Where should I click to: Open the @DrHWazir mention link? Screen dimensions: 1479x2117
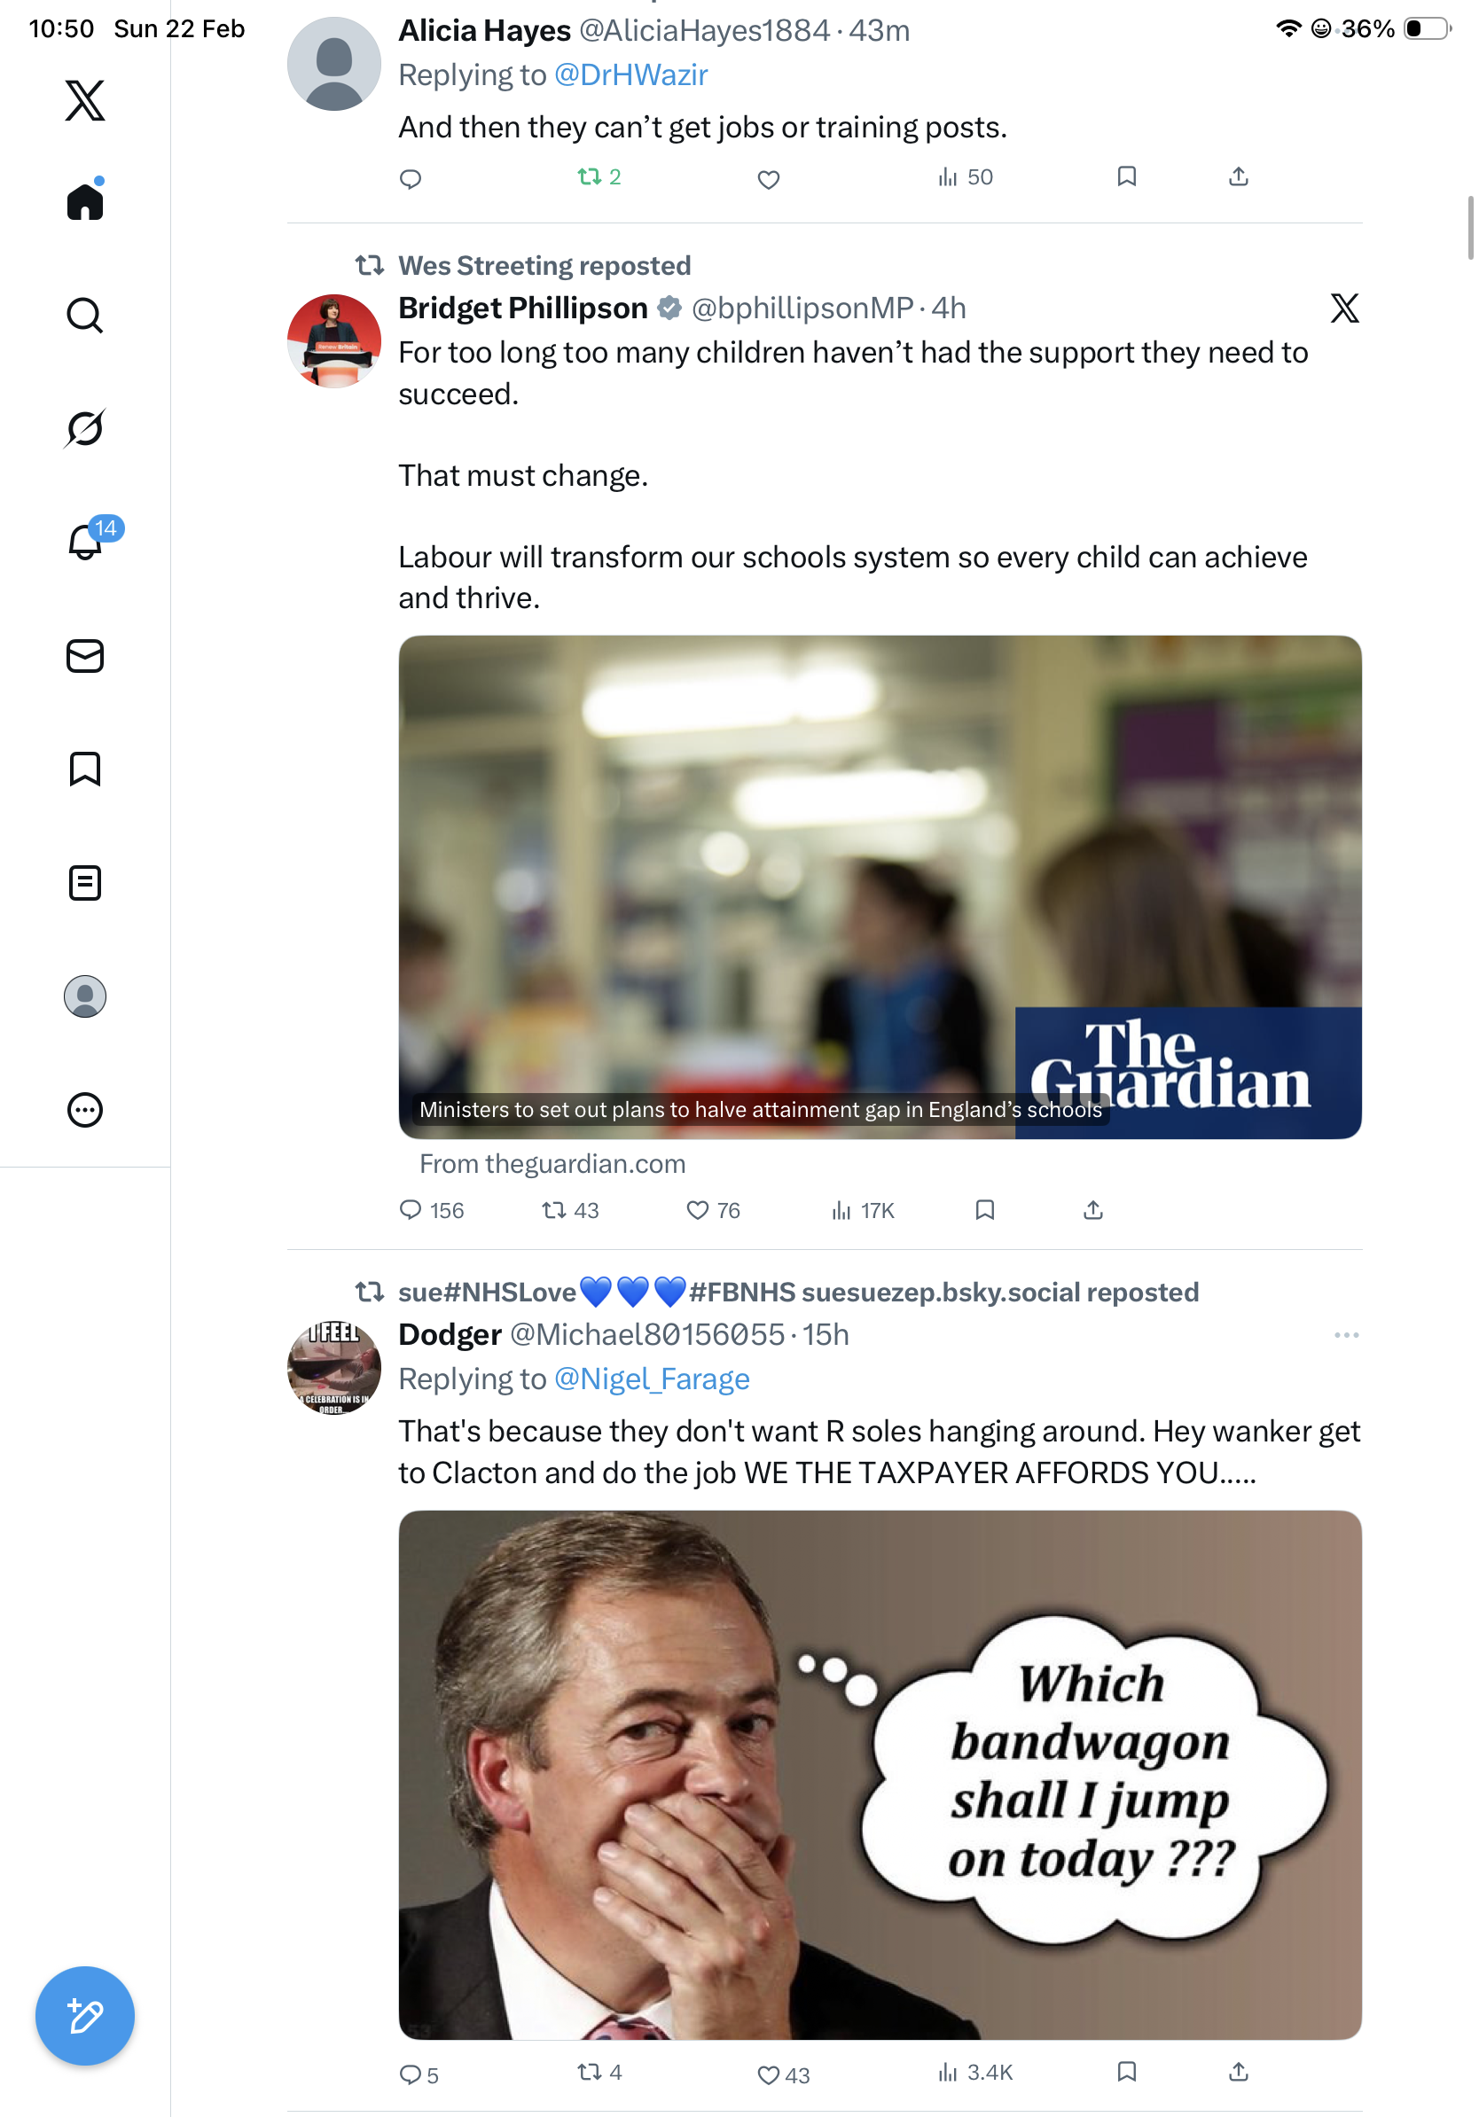tap(630, 74)
